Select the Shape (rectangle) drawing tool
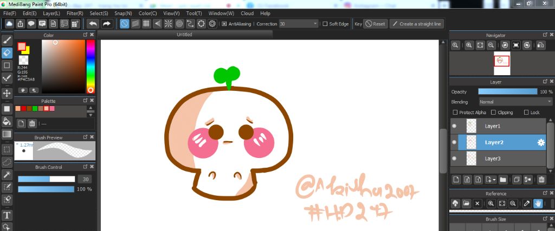This screenshot has height=231, width=555. click(x=7, y=65)
